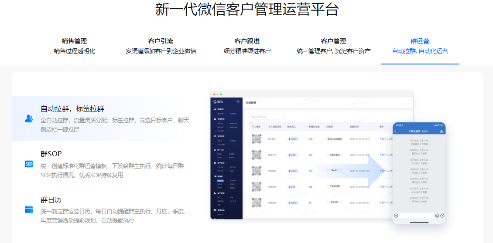
Task: Click the lie-01 group tag
Action: tap(335, 170)
